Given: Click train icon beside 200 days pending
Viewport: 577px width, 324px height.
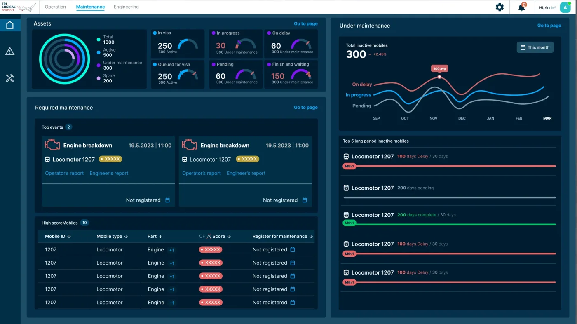Looking at the screenshot, I should [346, 188].
